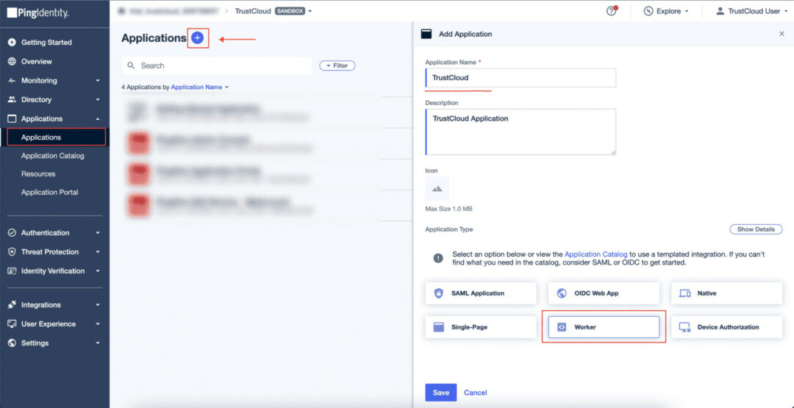Close the Add Application panel
This screenshot has height=408, width=794.
[782, 34]
